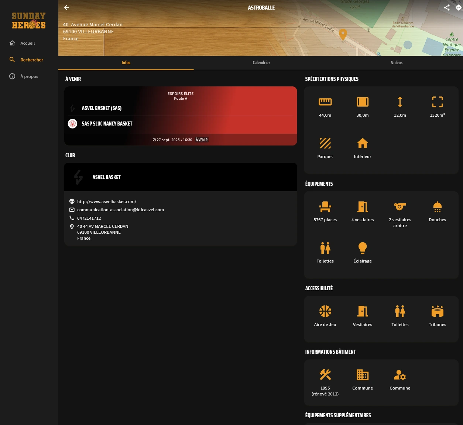Click the SLUC Nancy Basket team logo
463x425 pixels.
[73, 124]
